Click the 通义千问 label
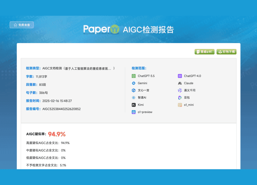Screen dimensions: 257x185 pos(190,90)
